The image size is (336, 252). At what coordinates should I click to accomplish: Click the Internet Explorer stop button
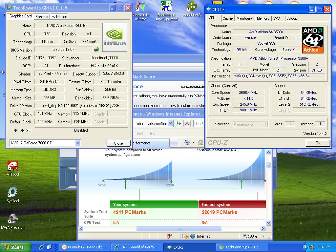click(x=187, y=123)
